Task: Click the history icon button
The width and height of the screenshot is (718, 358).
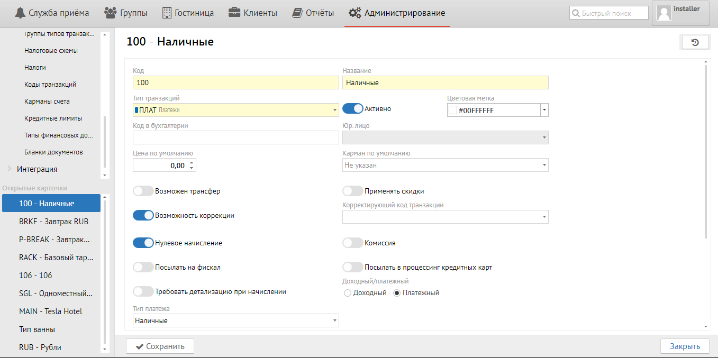Action: [x=695, y=42]
